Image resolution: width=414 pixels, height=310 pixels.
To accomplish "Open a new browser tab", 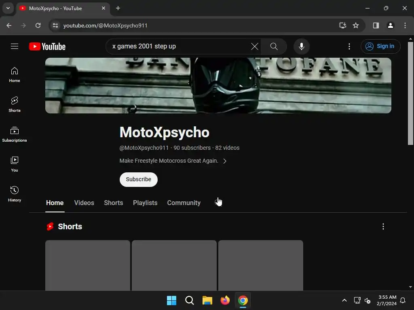I will [x=118, y=8].
